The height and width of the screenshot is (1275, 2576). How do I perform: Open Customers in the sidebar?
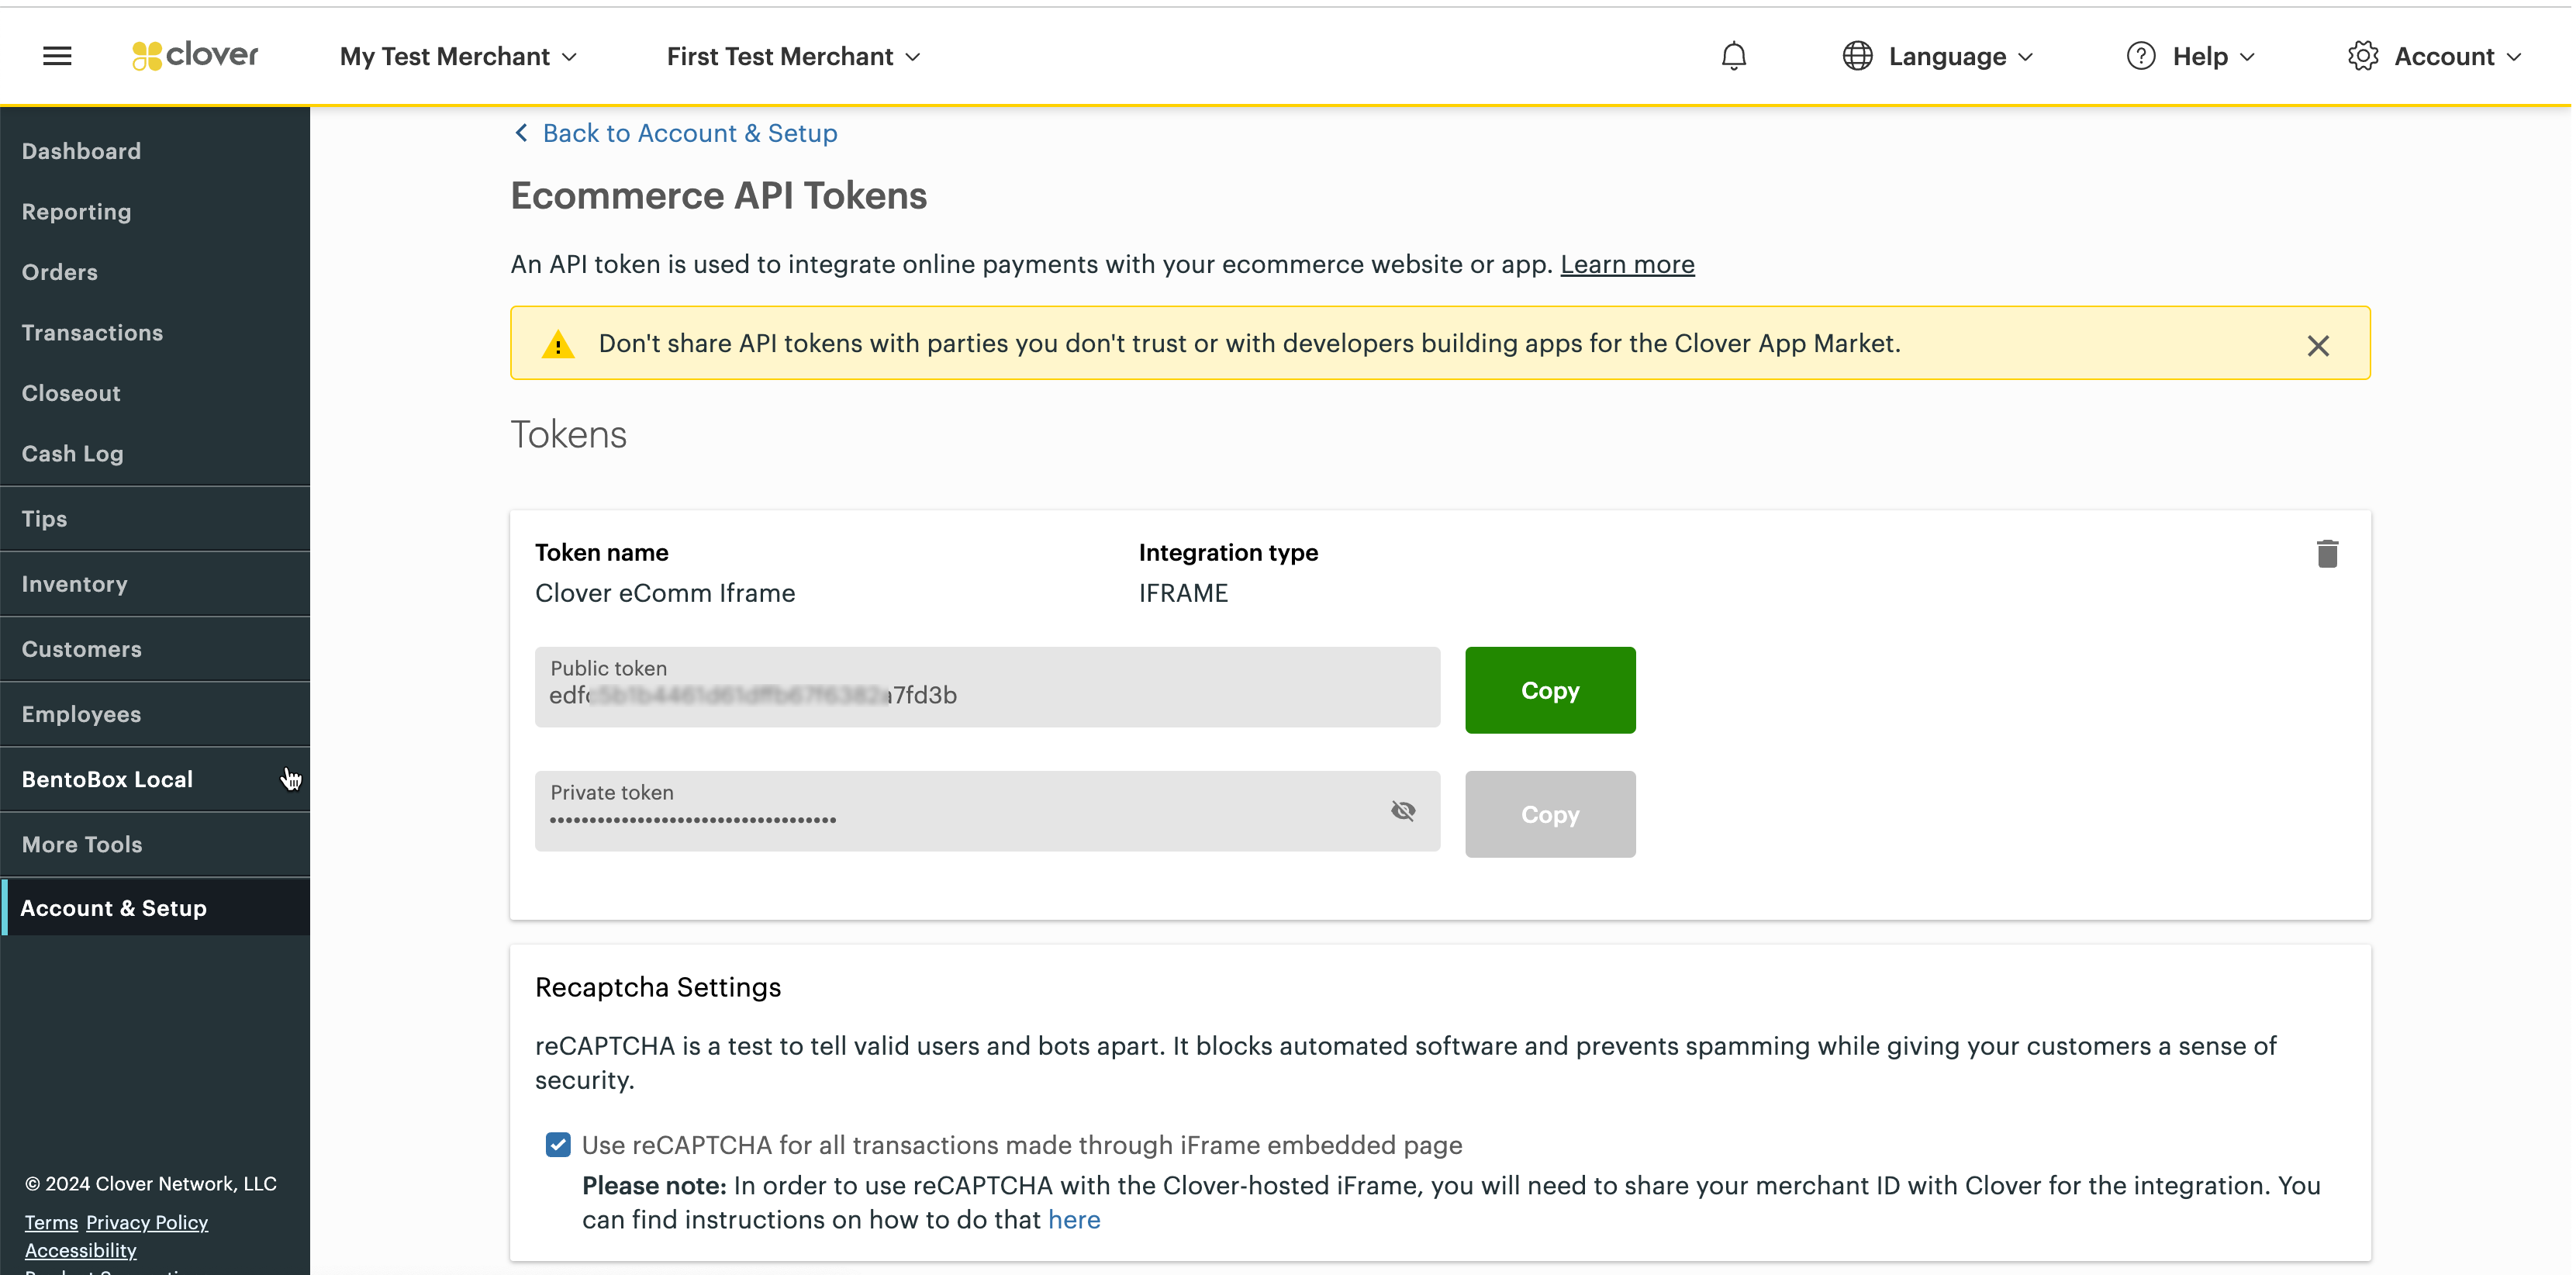click(155, 649)
